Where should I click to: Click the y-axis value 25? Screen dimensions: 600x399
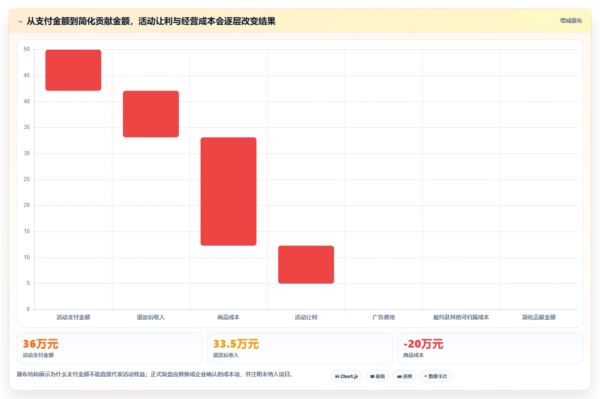pos(27,179)
